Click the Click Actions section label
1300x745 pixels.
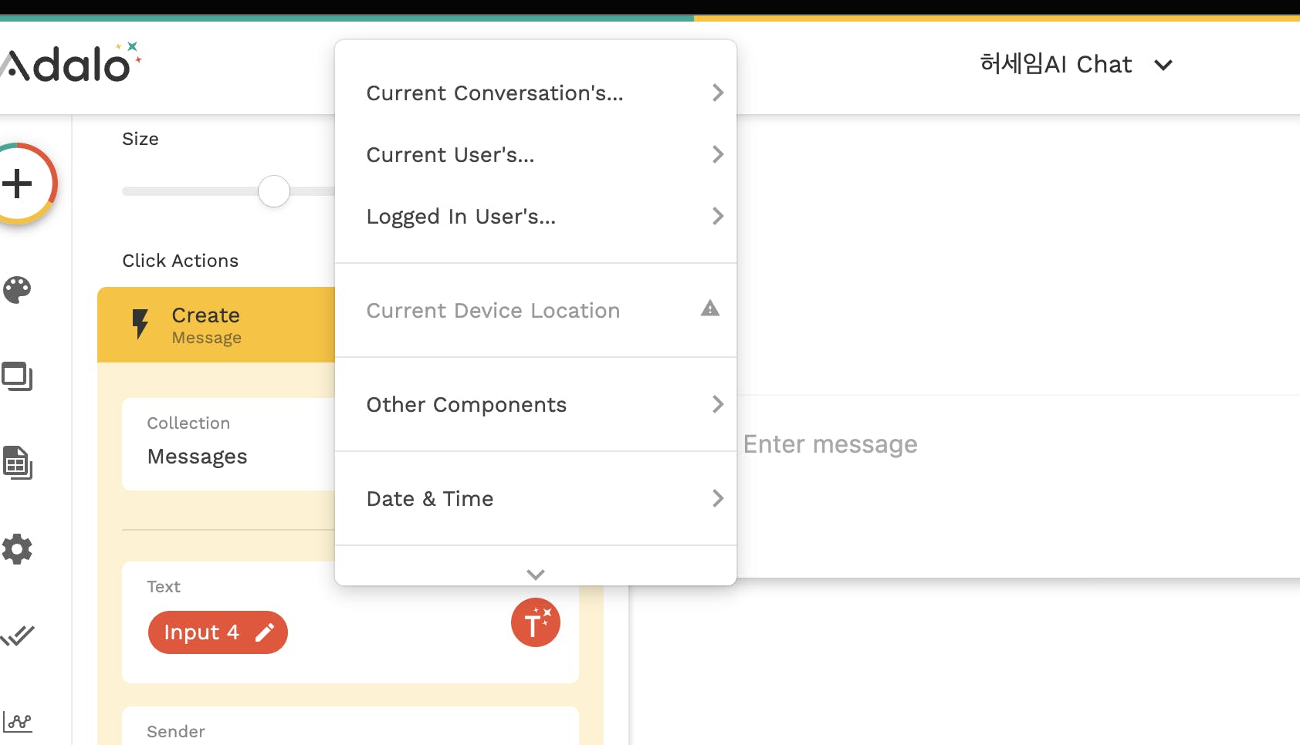[x=181, y=261]
